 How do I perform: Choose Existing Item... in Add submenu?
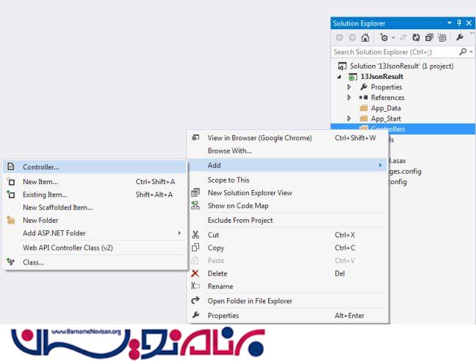pyautogui.click(x=94, y=194)
